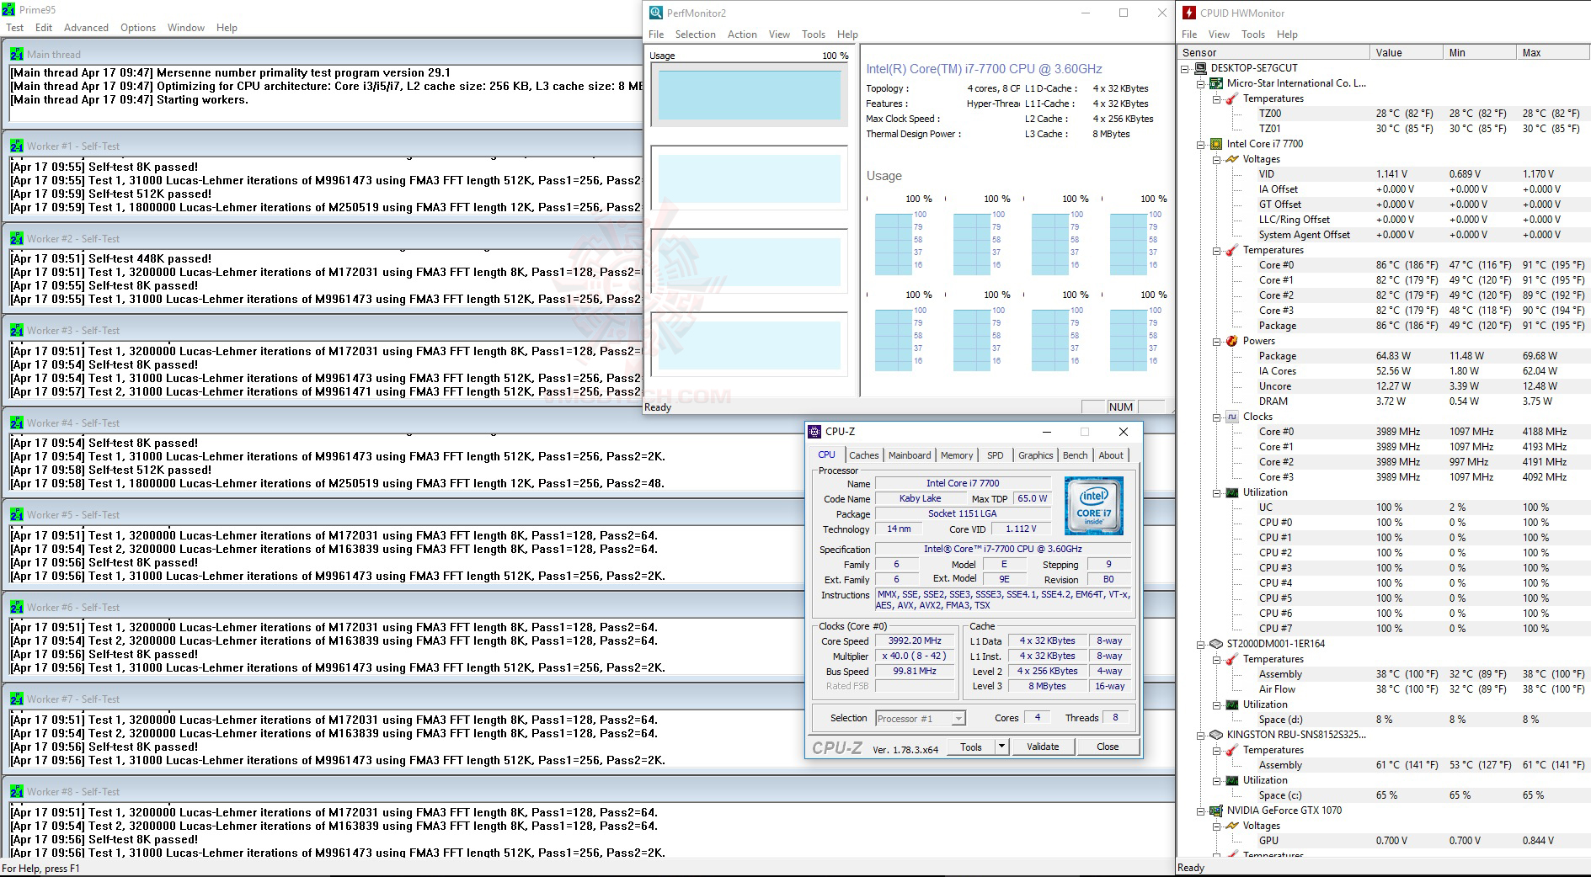Click the Micro-Star motherboard icon in HWMonitor
Image resolution: width=1591 pixels, height=877 pixels.
[x=1216, y=83]
